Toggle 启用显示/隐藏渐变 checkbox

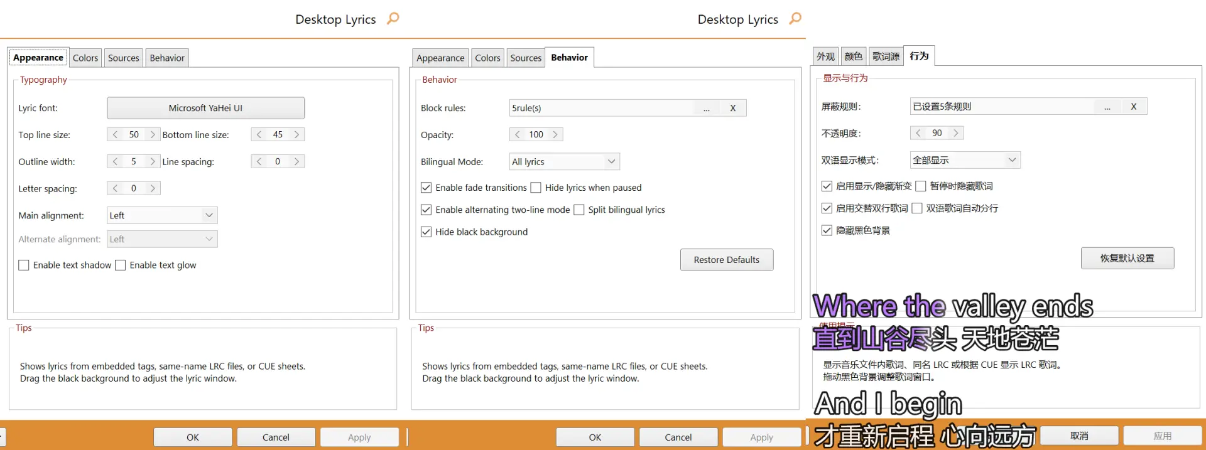click(827, 186)
